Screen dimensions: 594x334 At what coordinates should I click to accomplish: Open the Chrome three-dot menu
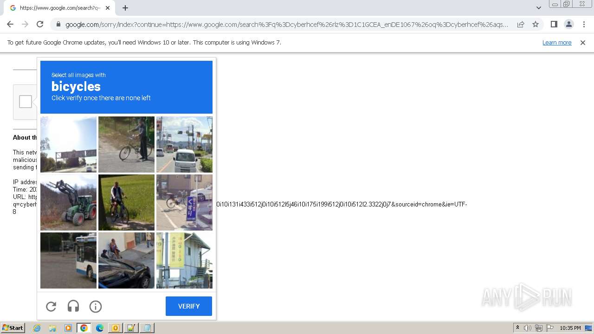pos(584,24)
